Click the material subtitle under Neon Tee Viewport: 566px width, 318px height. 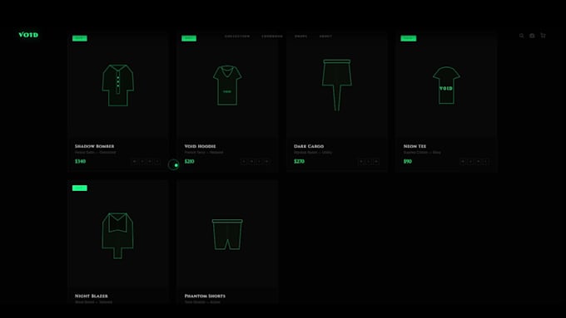coord(422,152)
